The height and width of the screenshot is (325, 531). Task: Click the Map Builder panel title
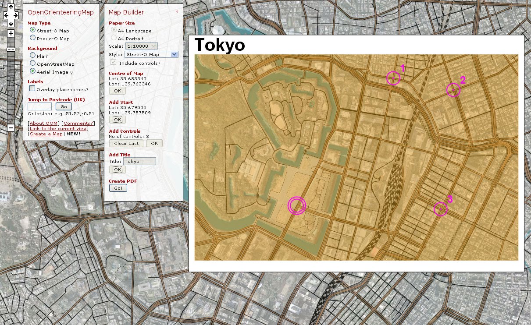126,12
